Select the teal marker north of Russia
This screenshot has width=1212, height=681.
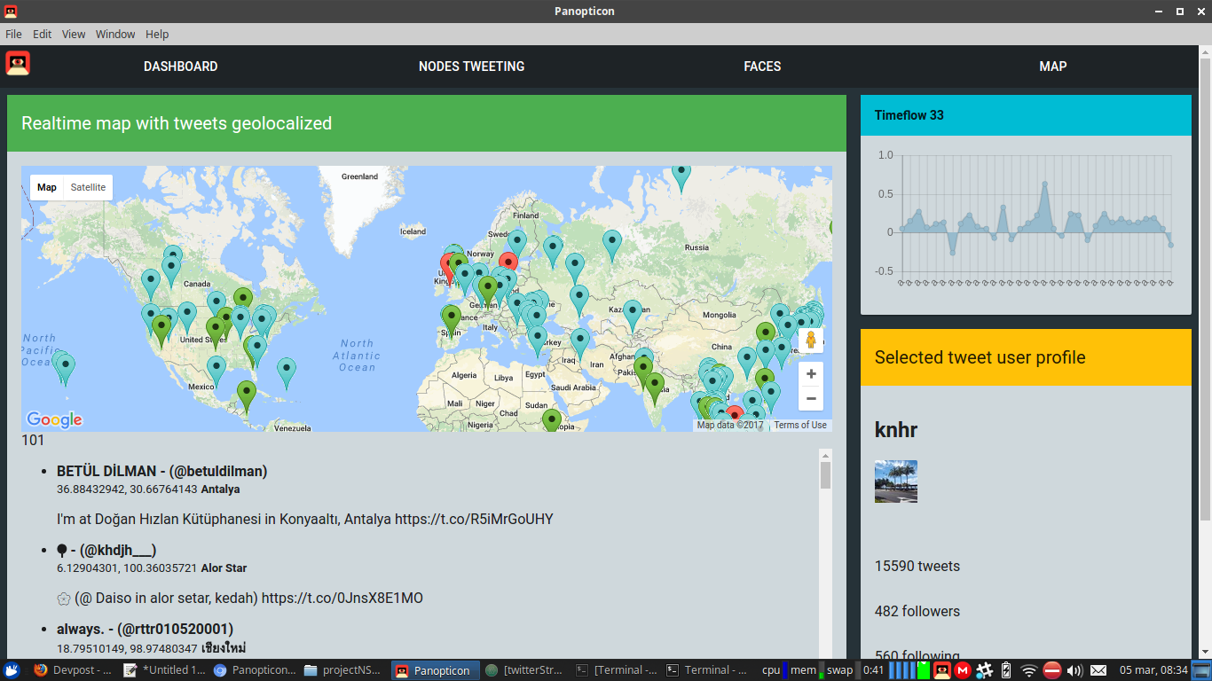pyautogui.click(x=681, y=176)
